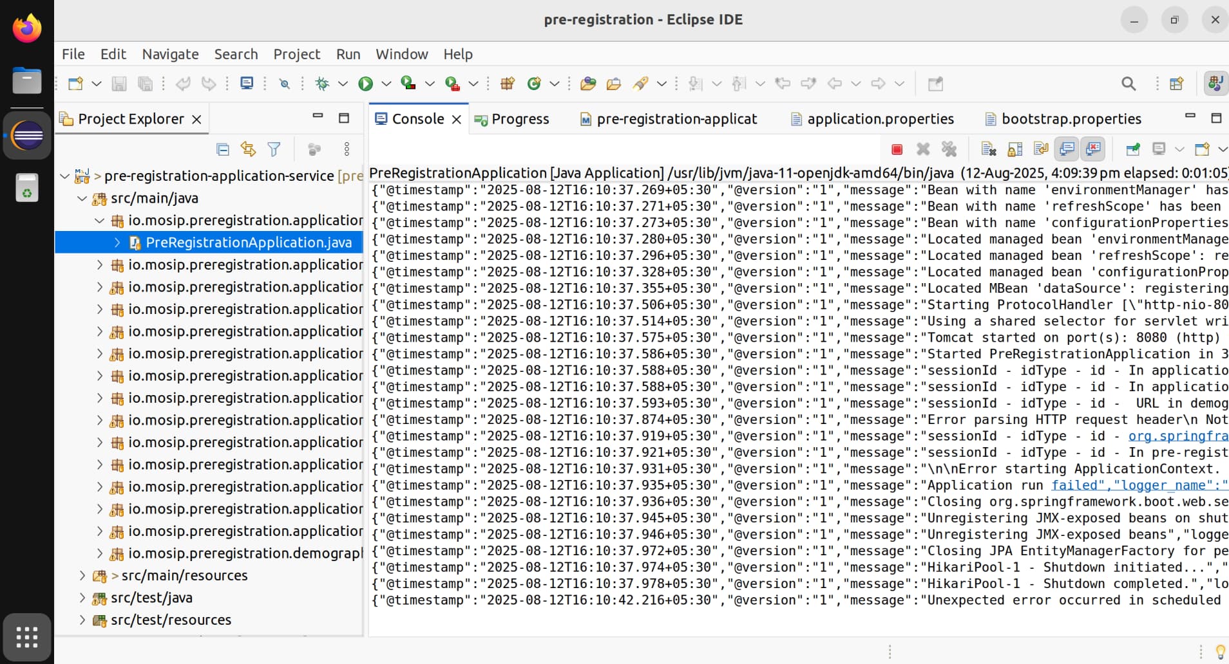The width and height of the screenshot is (1229, 664).
Task: Click the Project Explorer filter funnel icon
Action: (274, 150)
